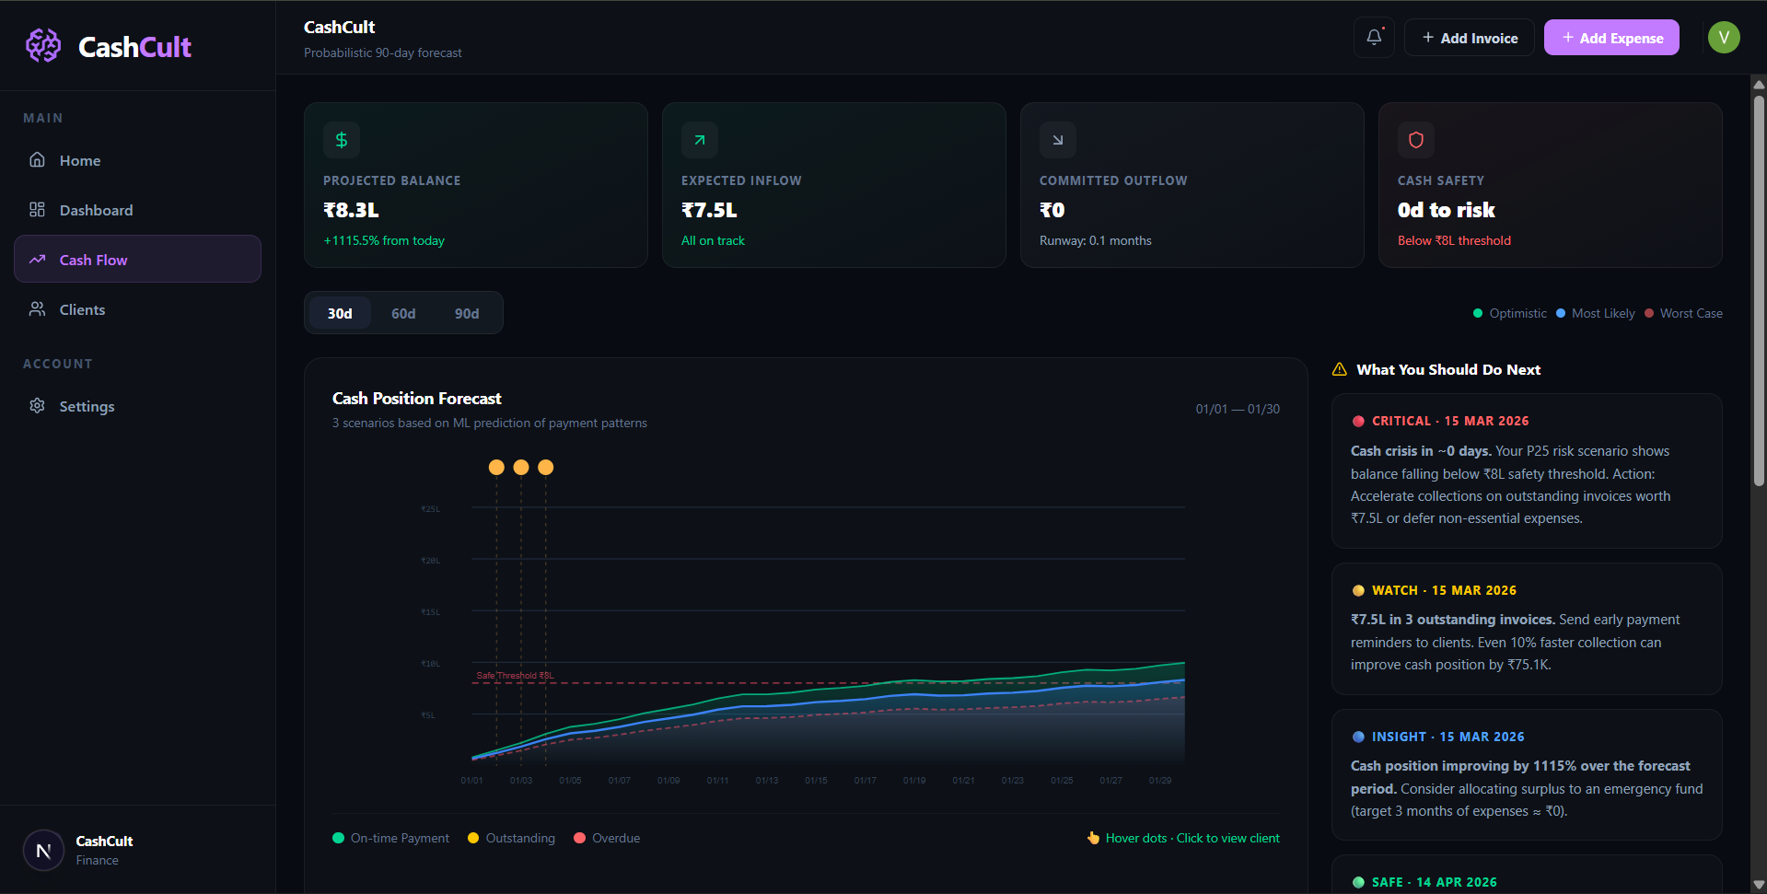Select the 30d forecast range
1767x894 pixels.
pyautogui.click(x=340, y=313)
